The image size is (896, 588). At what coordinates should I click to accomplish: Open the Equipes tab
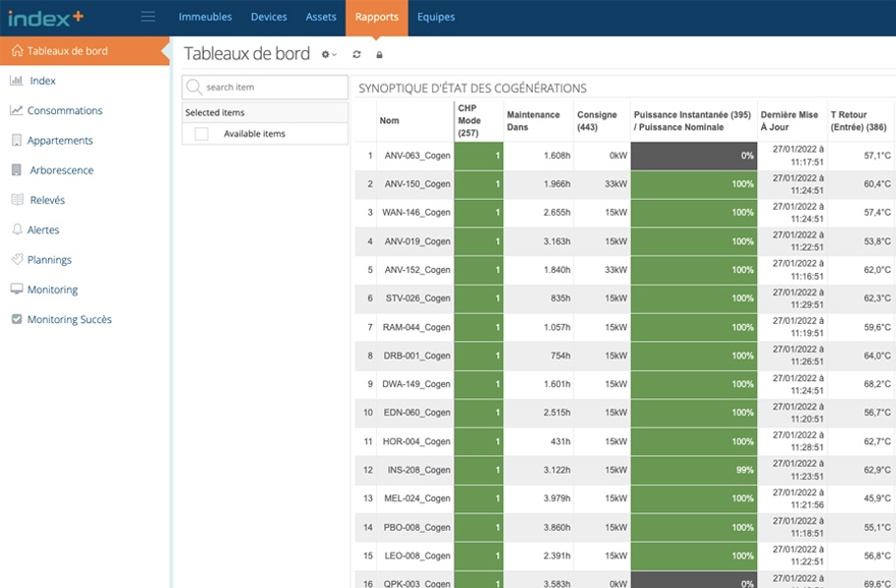coord(436,17)
